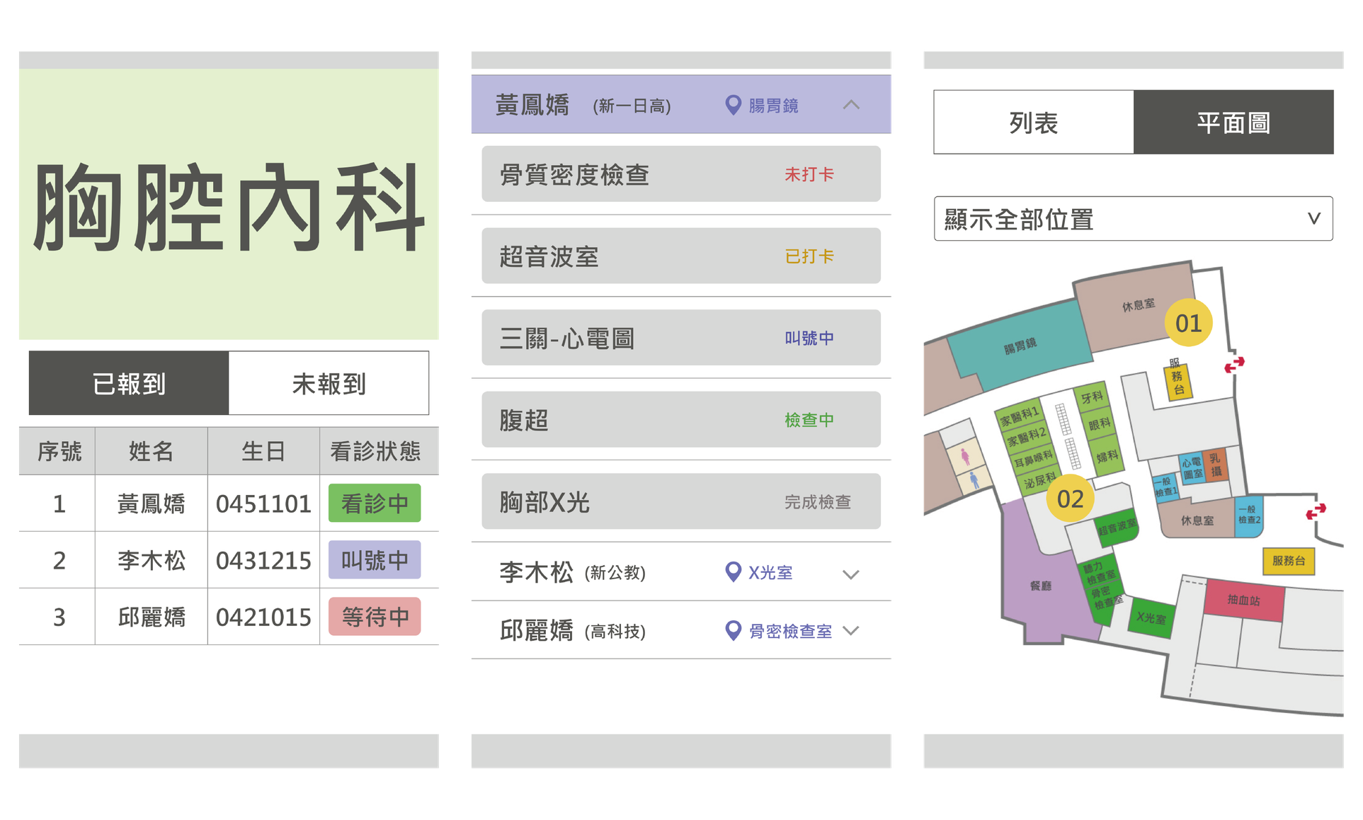
Task: Click the pink 等待中 status swatch
Action: pyautogui.click(x=375, y=617)
